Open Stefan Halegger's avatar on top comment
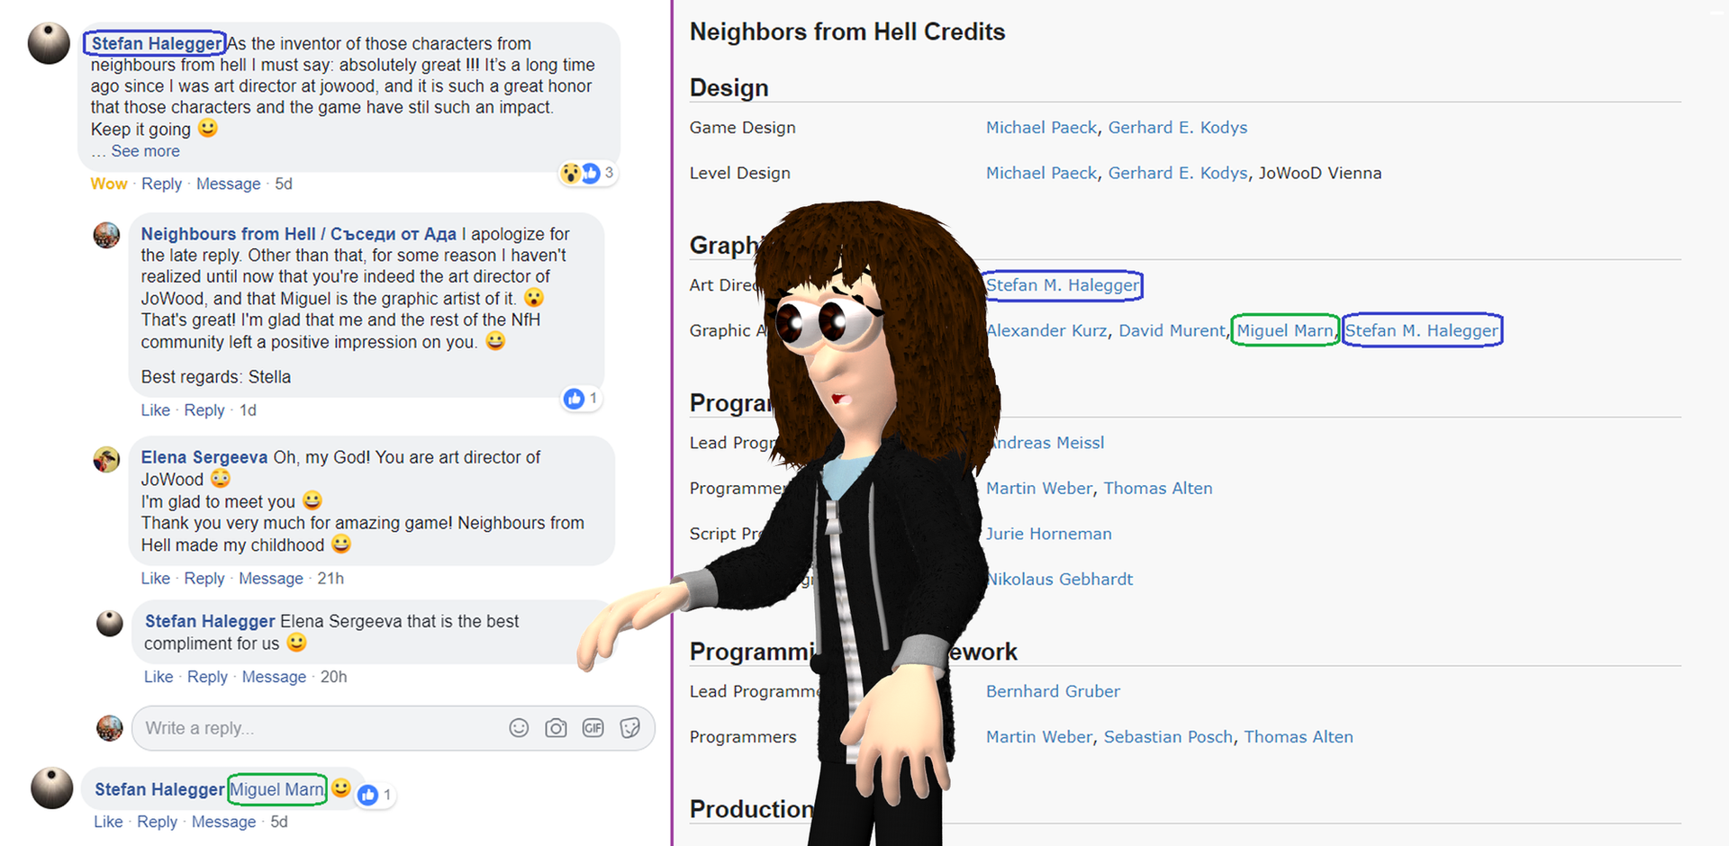1729x846 pixels. tap(49, 43)
